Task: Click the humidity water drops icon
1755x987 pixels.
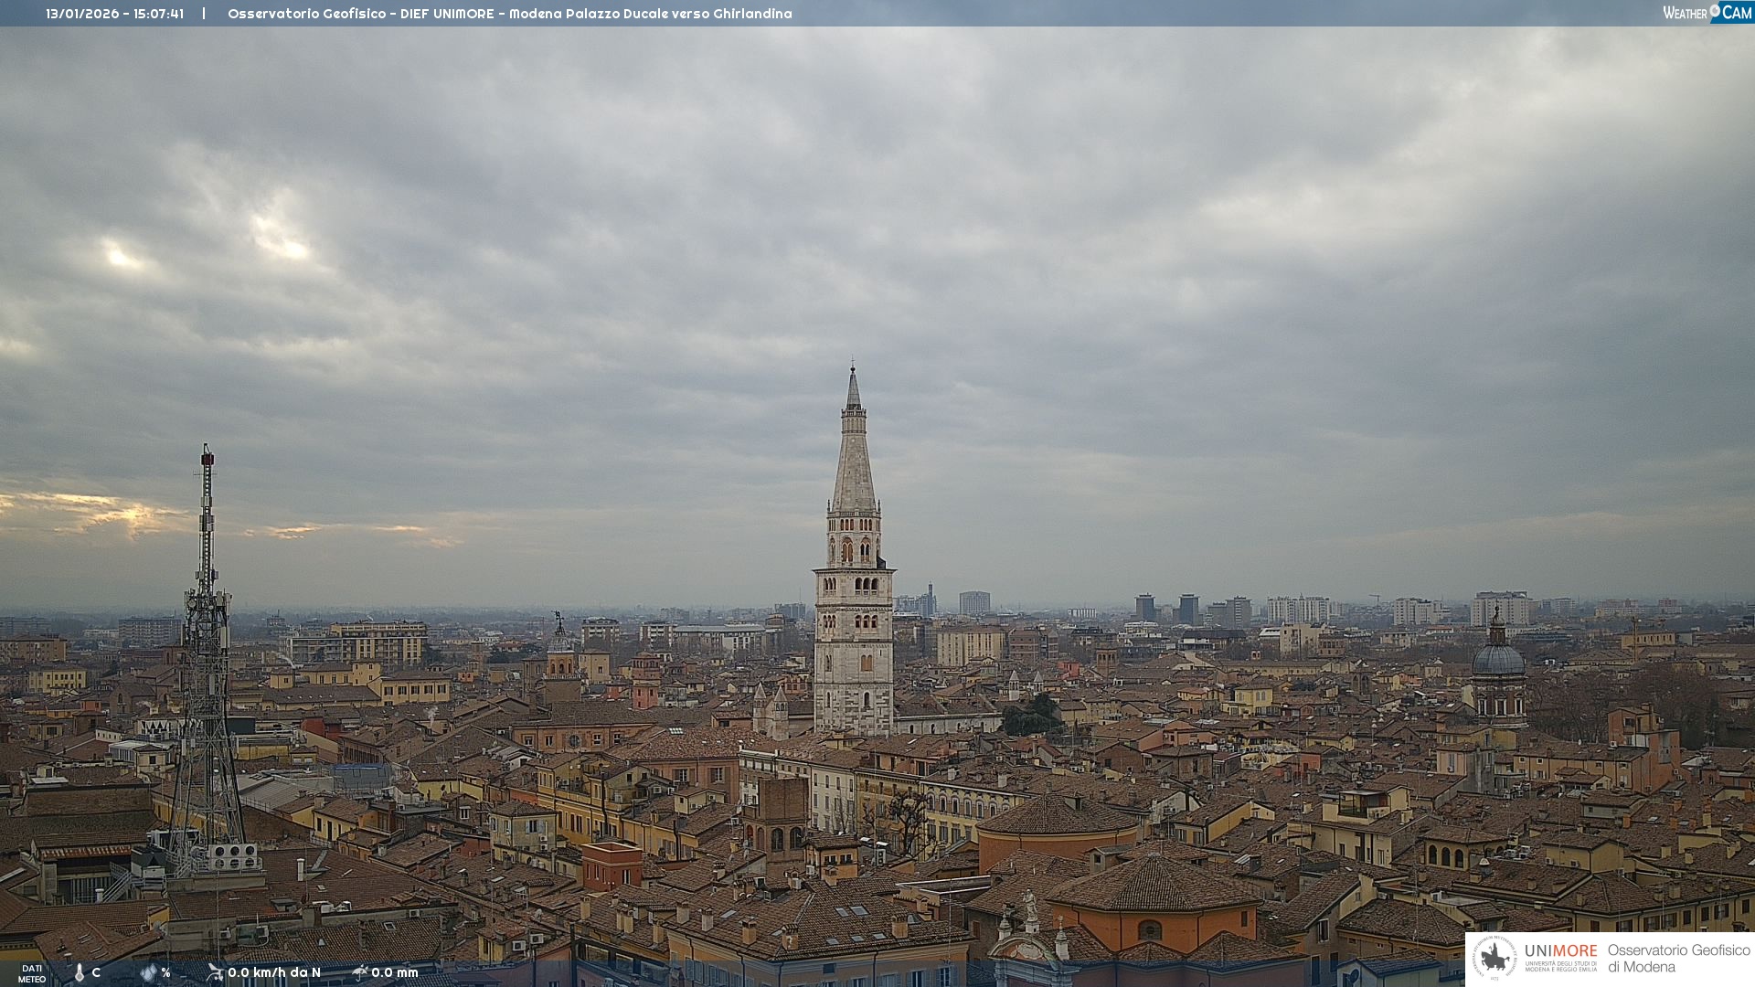Action: 148,972
